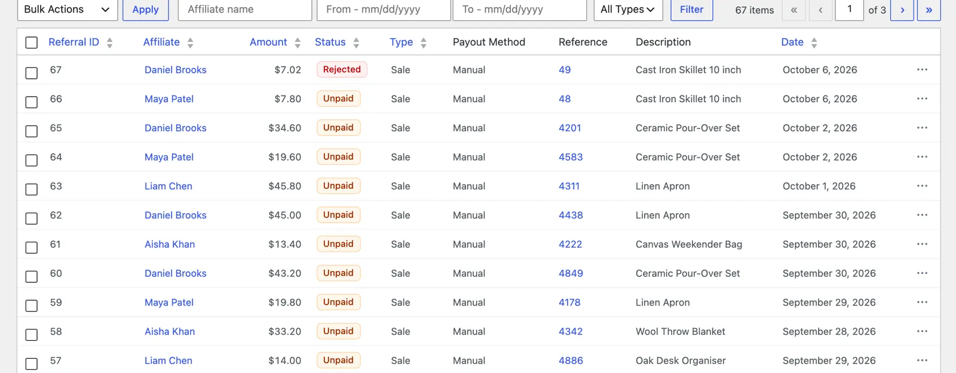
Task: Focus the From date field
Action: [x=384, y=10]
